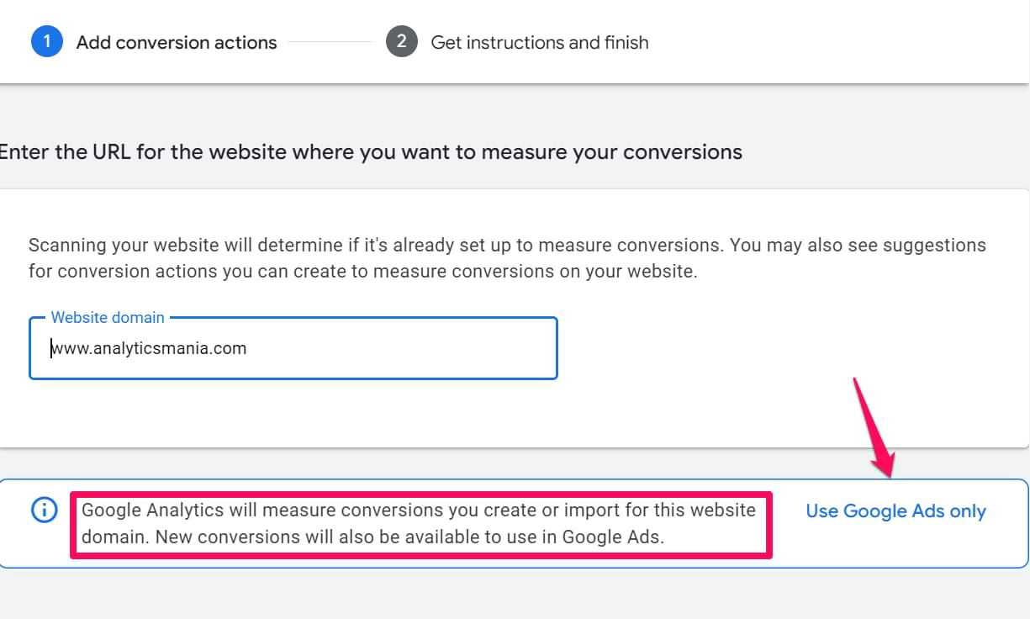Select the 'Add conversion actions' step label
Viewport: 1030px width, 619px height.
click(177, 42)
